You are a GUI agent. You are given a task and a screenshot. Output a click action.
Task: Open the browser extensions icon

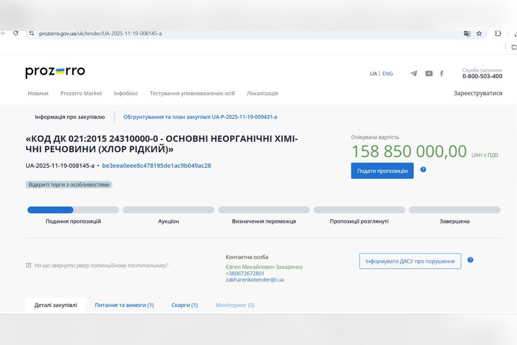tap(498, 33)
